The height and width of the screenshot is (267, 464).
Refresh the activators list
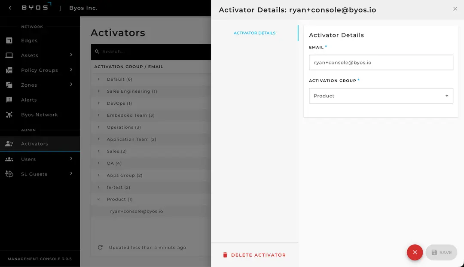point(100,247)
